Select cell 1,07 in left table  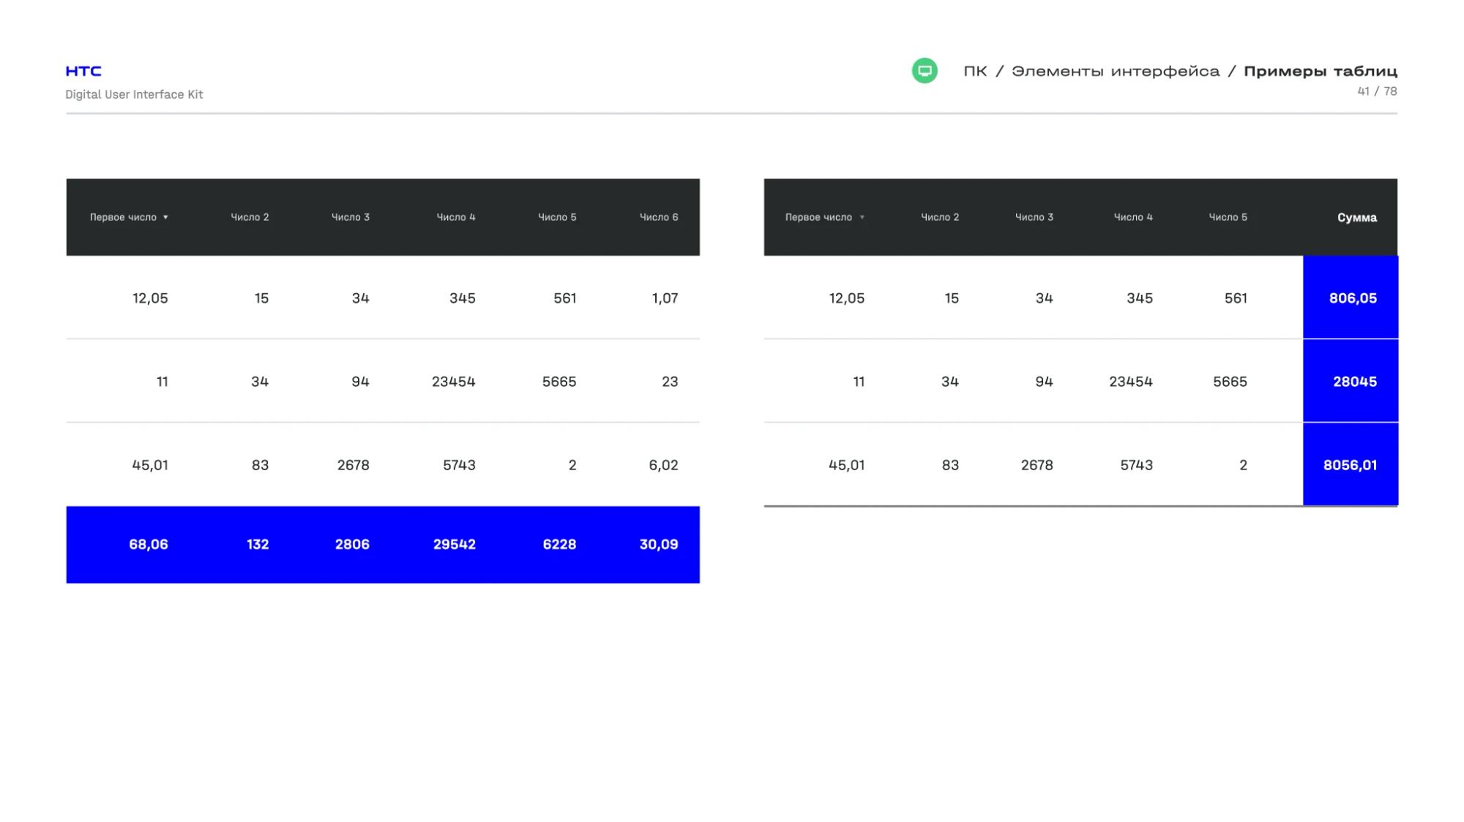point(665,298)
